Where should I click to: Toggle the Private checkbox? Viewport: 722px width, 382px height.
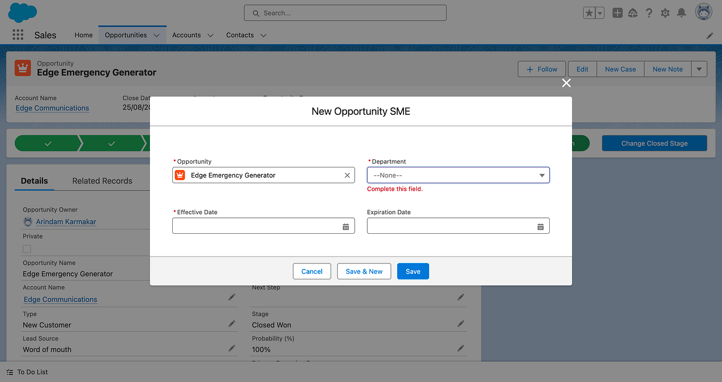point(27,249)
